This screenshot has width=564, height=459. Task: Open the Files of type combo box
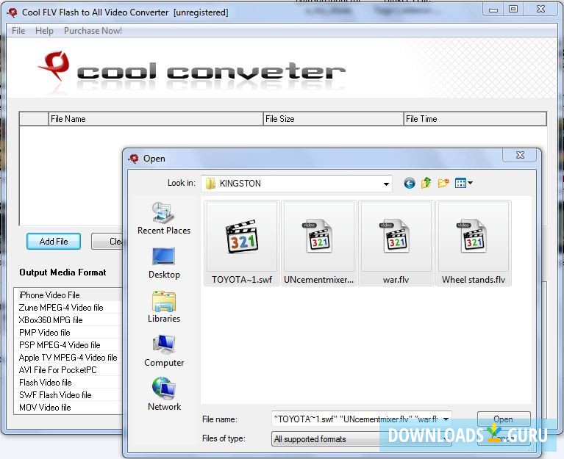(361, 439)
